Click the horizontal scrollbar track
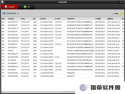 (x=68, y=92)
